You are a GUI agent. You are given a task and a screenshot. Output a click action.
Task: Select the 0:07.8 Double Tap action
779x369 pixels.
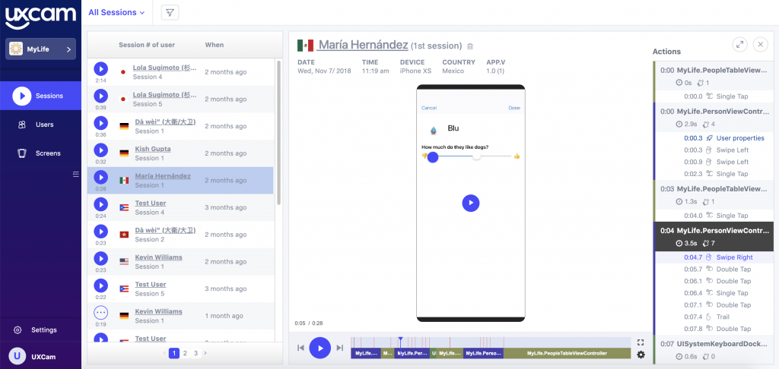click(714, 329)
